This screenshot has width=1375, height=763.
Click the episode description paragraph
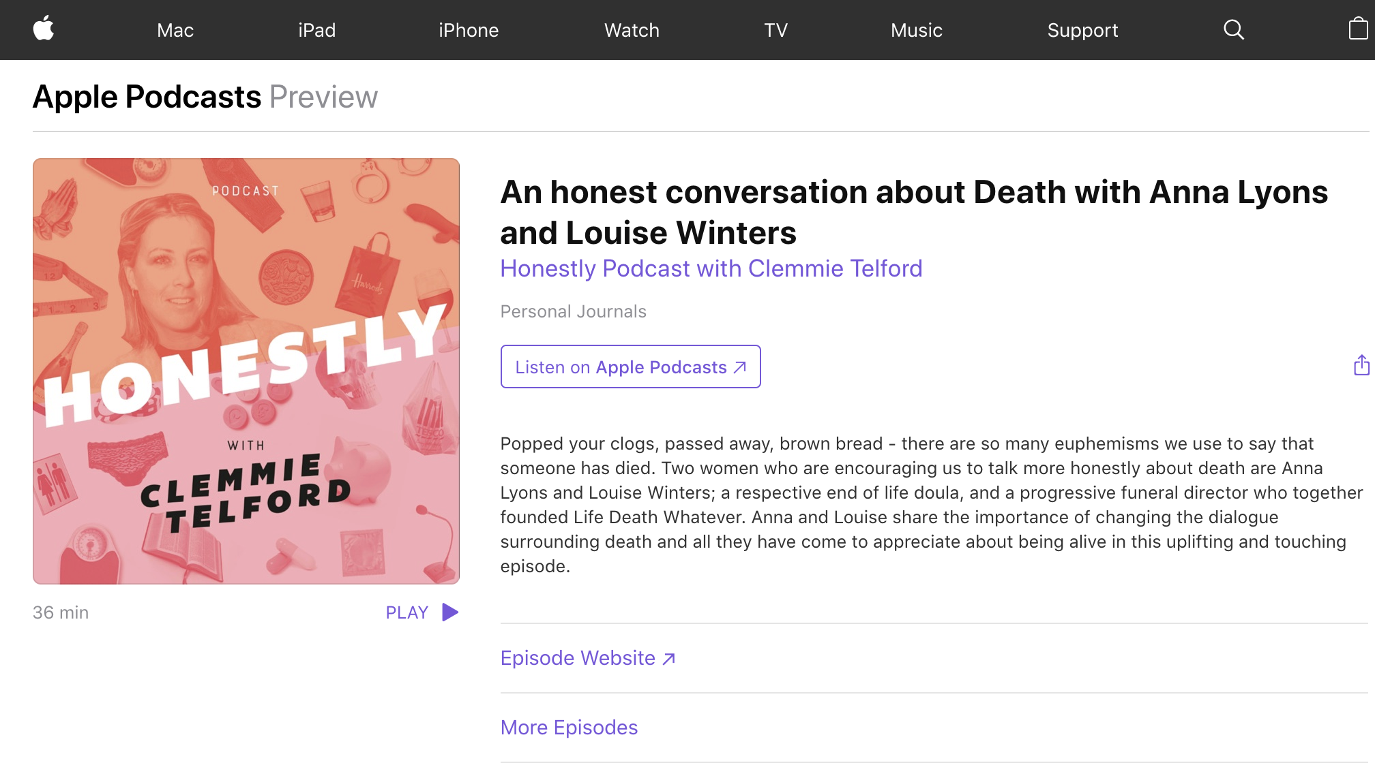click(x=932, y=505)
